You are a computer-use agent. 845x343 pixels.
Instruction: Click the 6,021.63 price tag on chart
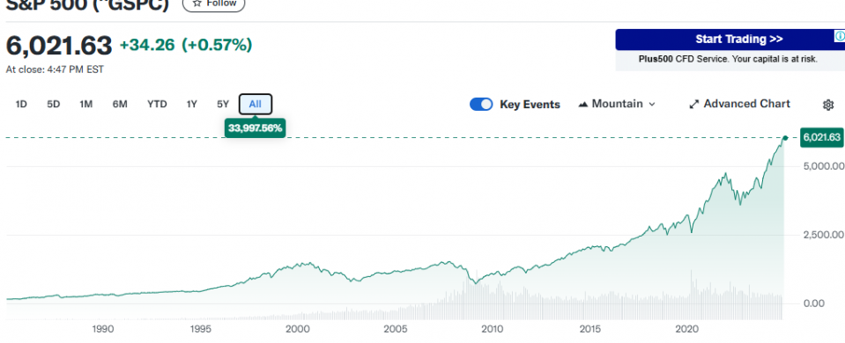(x=821, y=137)
